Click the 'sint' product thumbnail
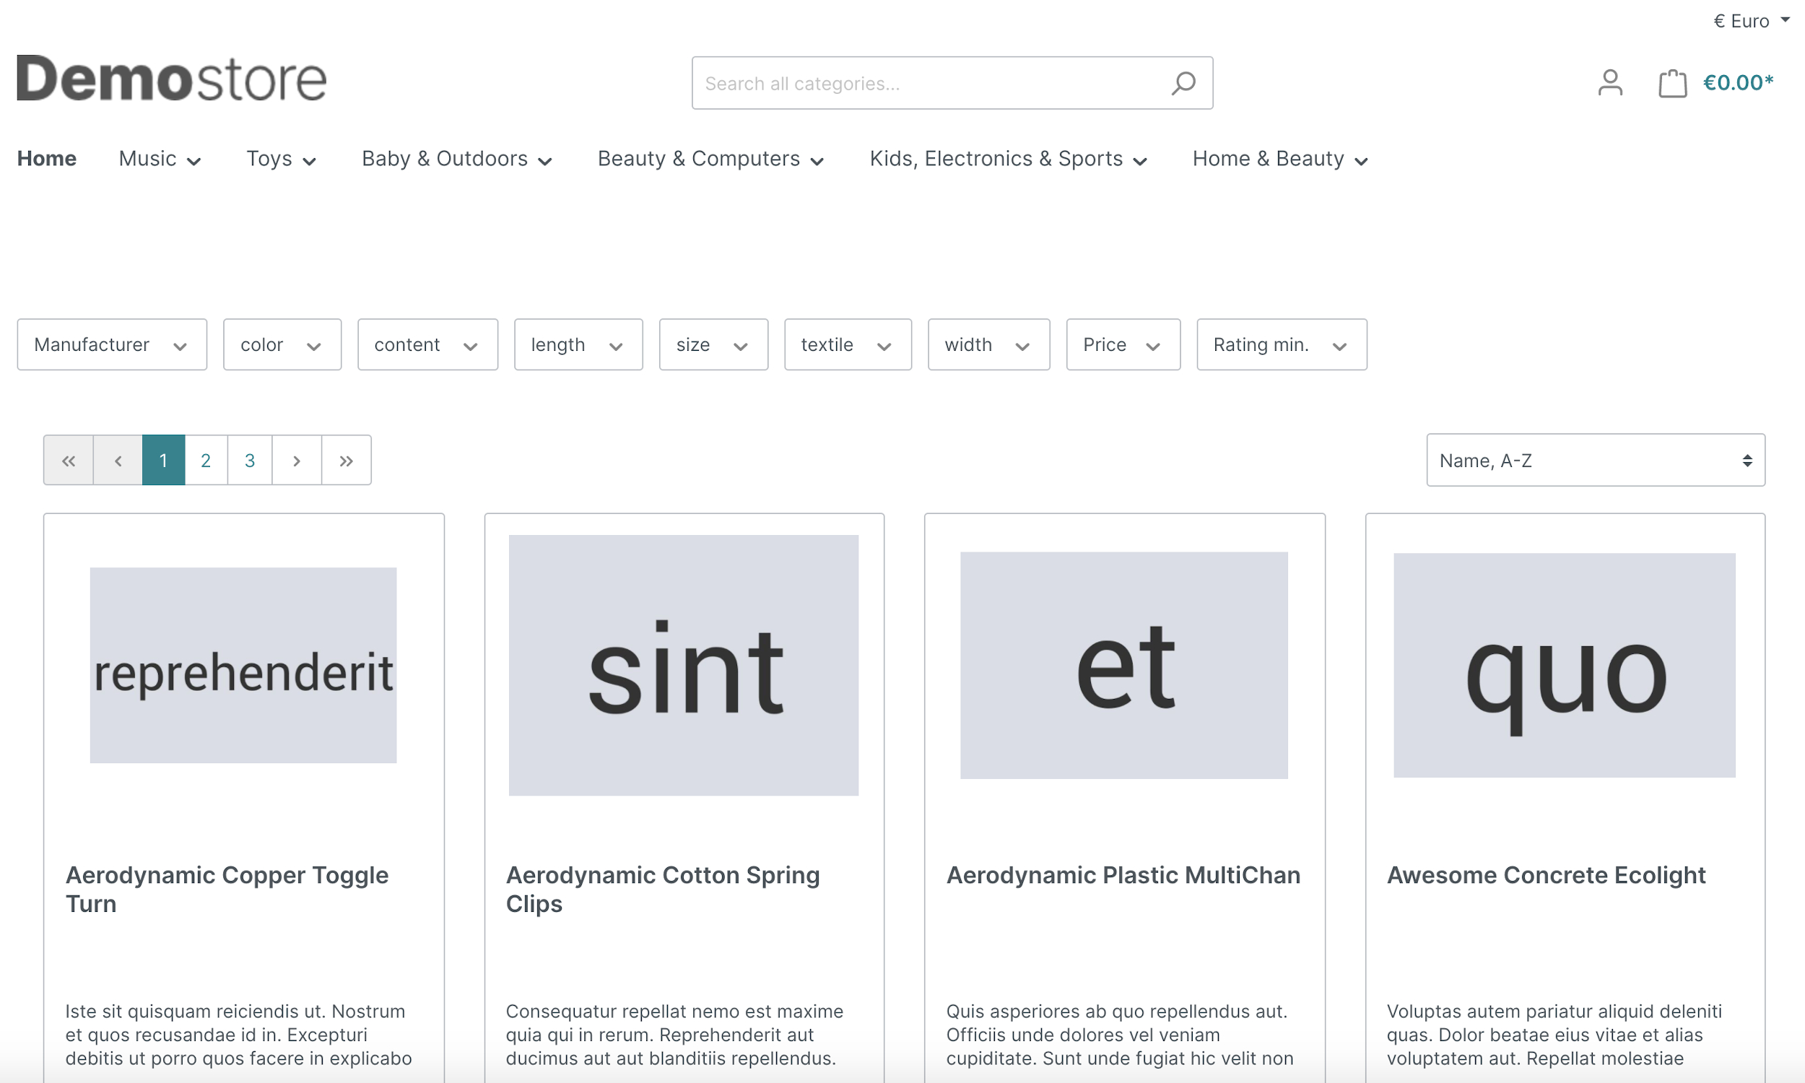The image size is (1805, 1083). [x=684, y=665]
